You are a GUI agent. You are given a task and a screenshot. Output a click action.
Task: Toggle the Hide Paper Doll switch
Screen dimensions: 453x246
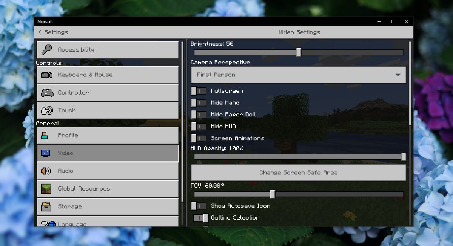pos(199,115)
